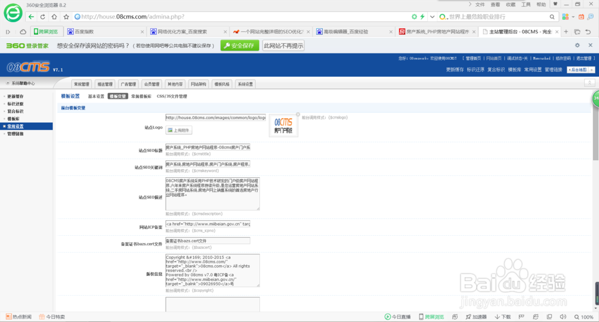
Task: Select 标识还原 in the left sidebar
Action: pos(16,104)
